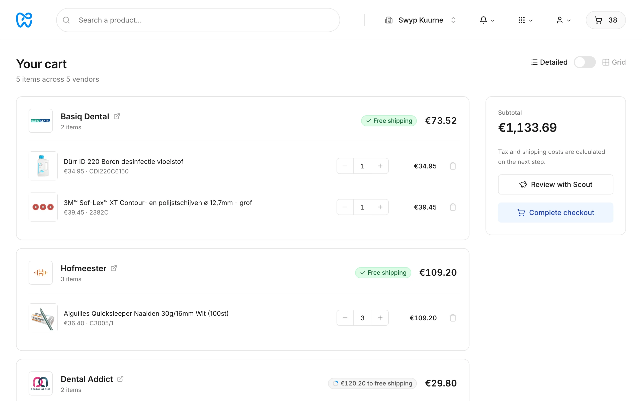Click Review with Scout button
Screen dimensions: 642x401
(555, 185)
